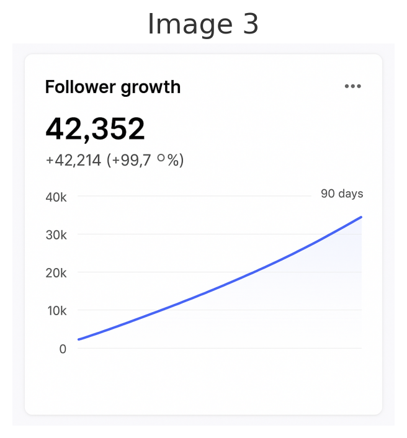The image size is (407, 438).
Task: Select the 42,352 total followers figure
Action: pos(96,129)
